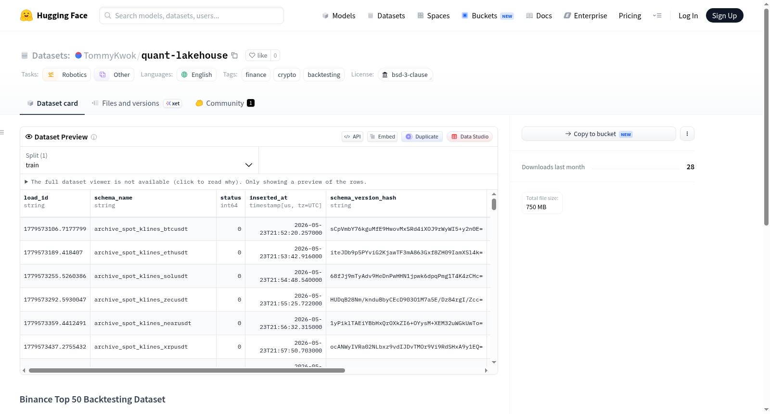The image size is (770, 414).
Task: Click the search magnifier icon
Action: (108, 15)
